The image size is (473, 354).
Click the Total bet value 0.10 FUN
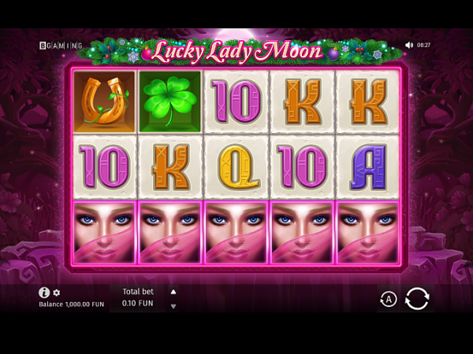137,303
